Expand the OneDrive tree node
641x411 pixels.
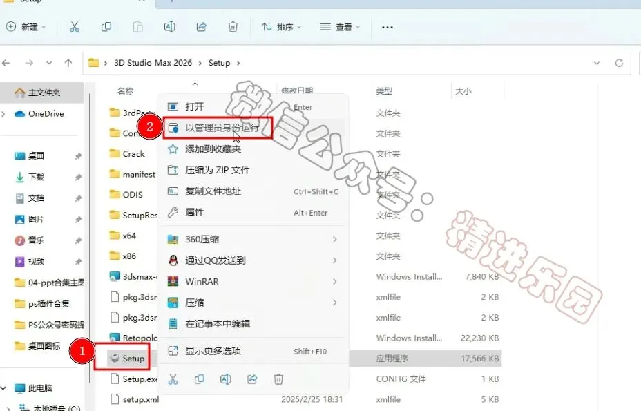click(x=3, y=114)
